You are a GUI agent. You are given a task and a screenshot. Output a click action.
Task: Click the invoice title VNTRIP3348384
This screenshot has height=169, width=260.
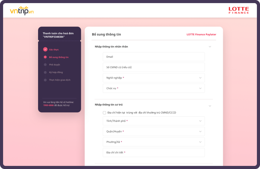(58, 35)
